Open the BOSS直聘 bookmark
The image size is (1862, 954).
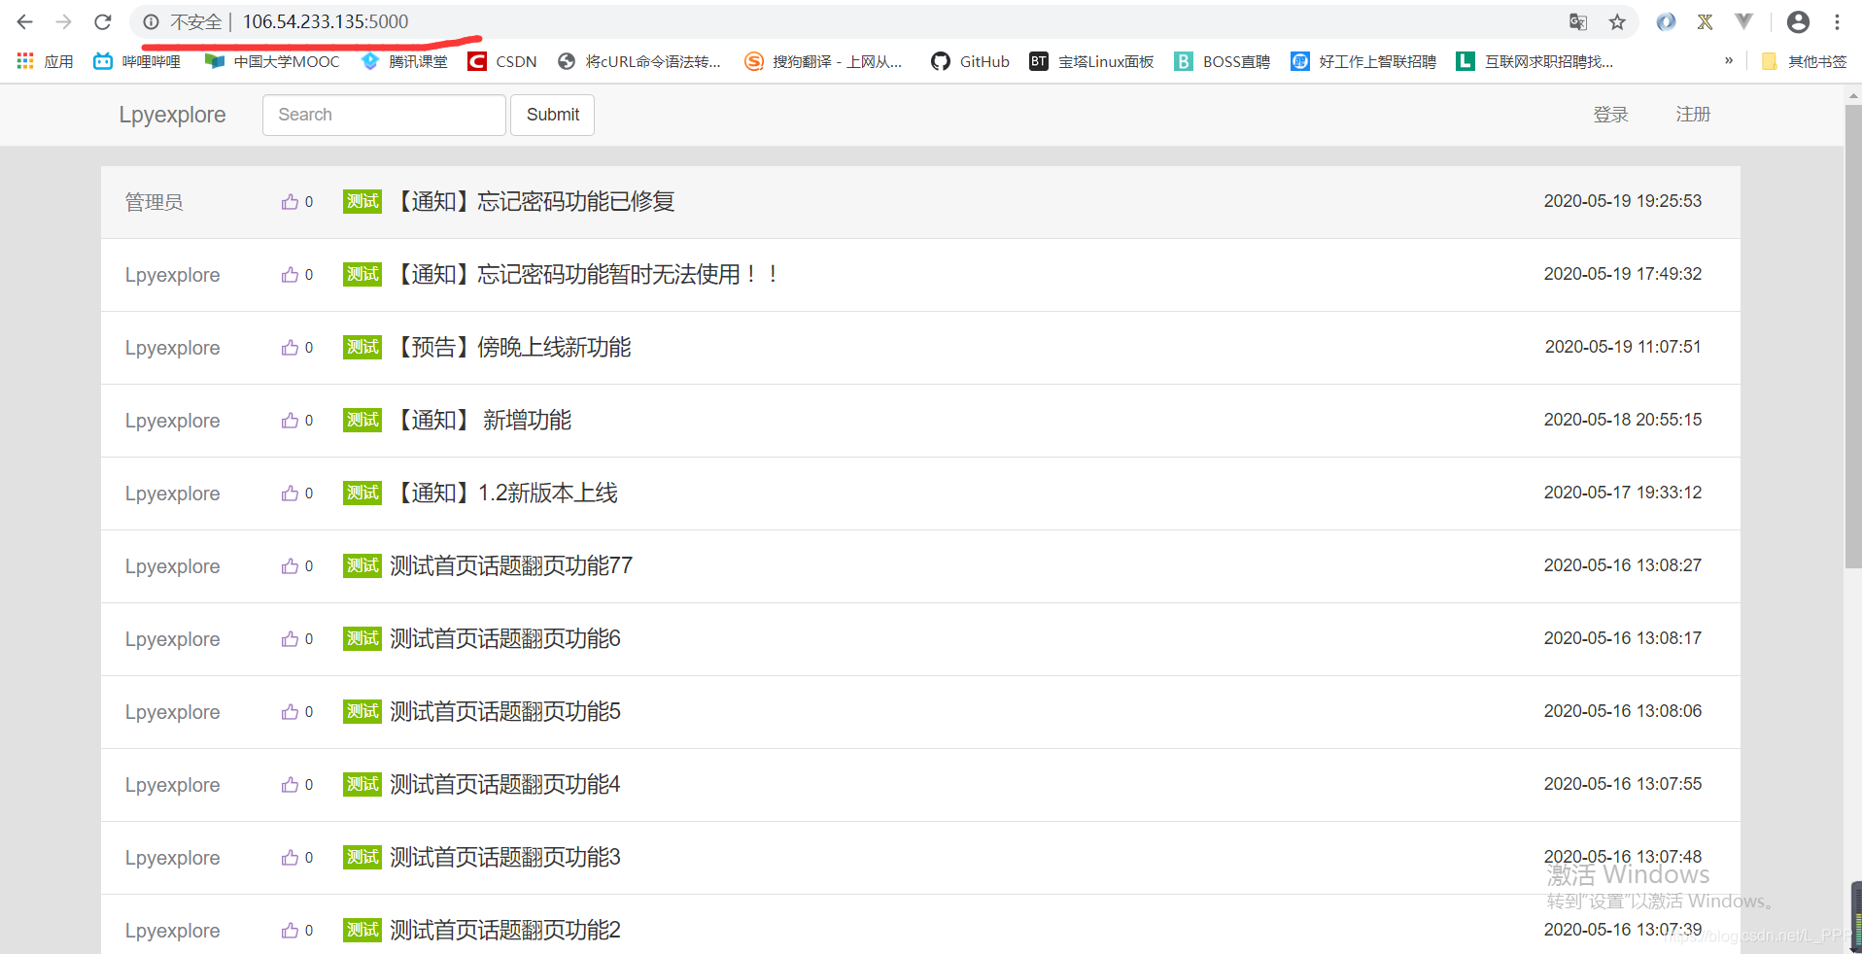click(x=1223, y=61)
